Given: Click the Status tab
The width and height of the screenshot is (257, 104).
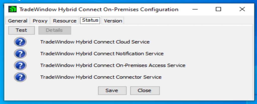Looking at the screenshot, I should [90, 20].
